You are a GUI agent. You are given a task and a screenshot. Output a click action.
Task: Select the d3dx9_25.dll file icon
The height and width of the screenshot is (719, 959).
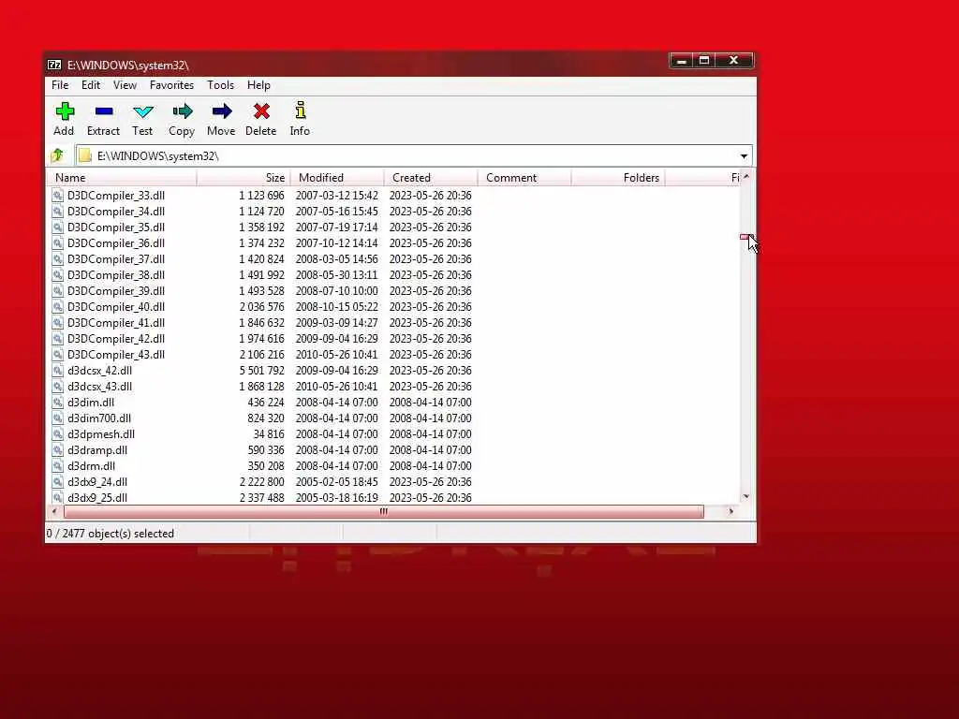(x=57, y=498)
